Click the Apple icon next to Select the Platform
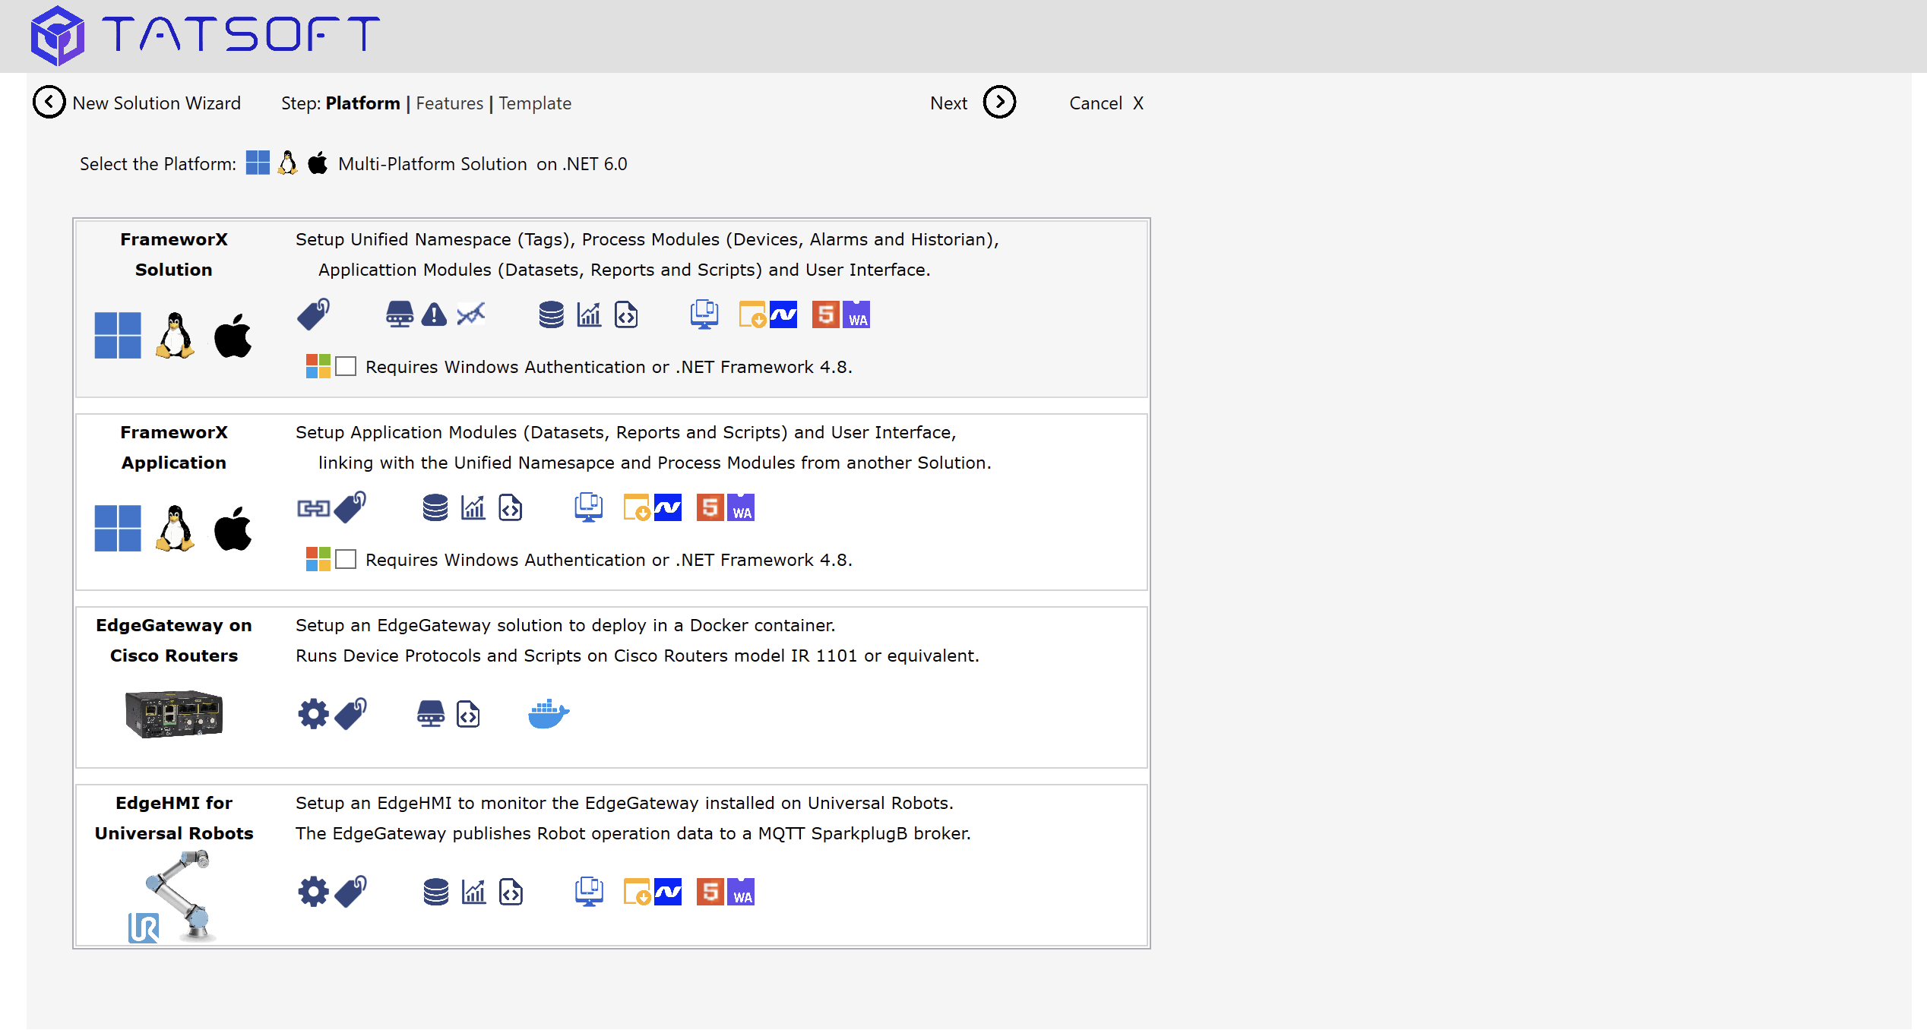The width and height of the screenshot is (1927, 1030). coord(318,163)
